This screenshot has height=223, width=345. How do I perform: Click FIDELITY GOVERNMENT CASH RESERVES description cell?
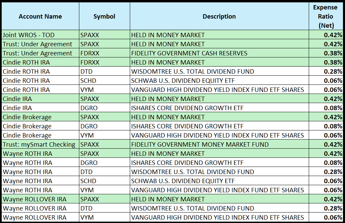pyautogui.click(x=189, y=53)
